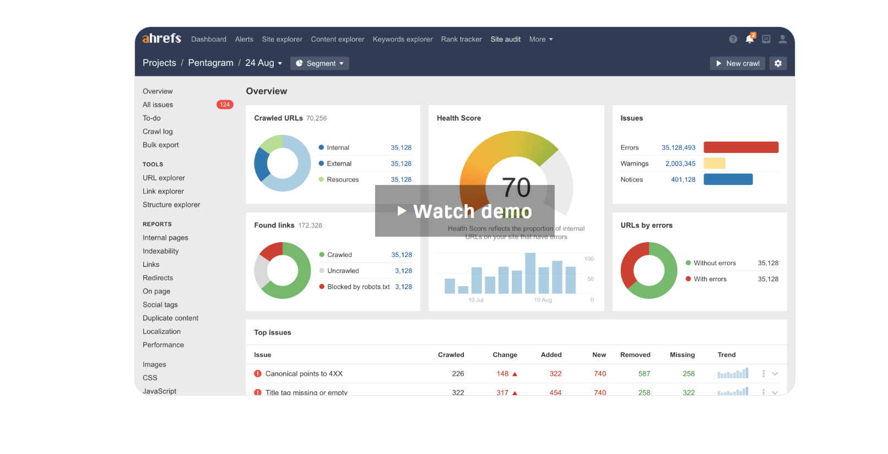Click the Uncrawled links count 3,128
888x454 pixels.
(403, 271)
